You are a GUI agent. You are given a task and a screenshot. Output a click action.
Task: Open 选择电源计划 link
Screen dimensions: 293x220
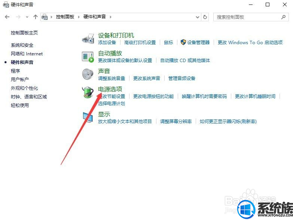tap(112, 104)
